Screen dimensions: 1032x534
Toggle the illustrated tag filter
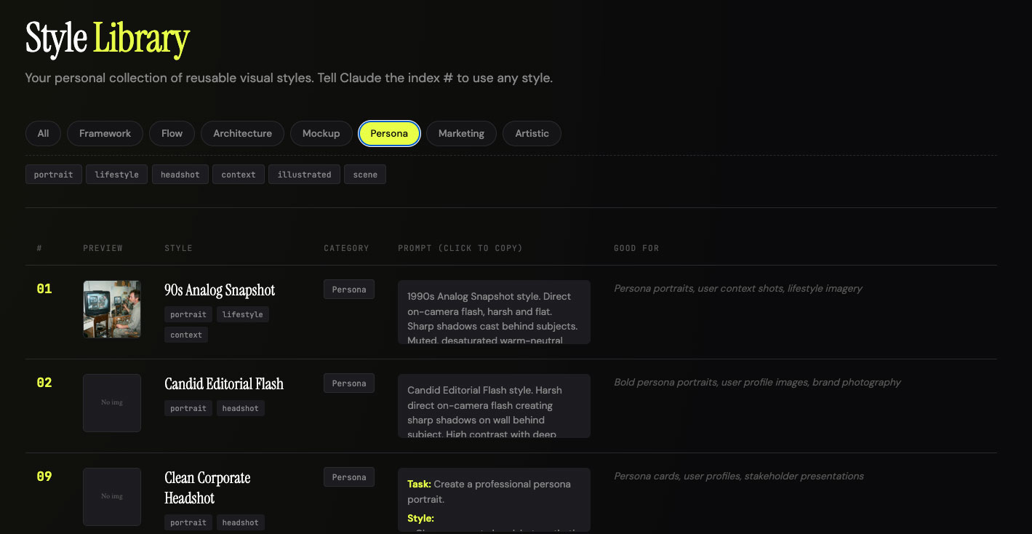tap(304, 175)
